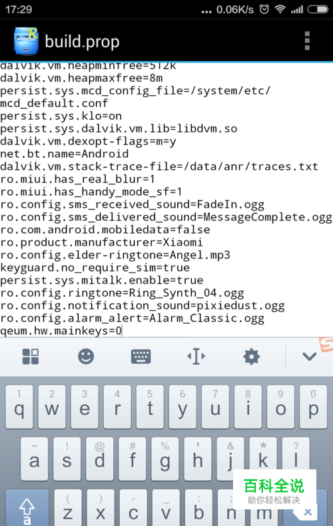Image resolution: width=333 pixels, height=526 pixels.
Task: Activate the text cursor move tool
Action: coord(196,356)
